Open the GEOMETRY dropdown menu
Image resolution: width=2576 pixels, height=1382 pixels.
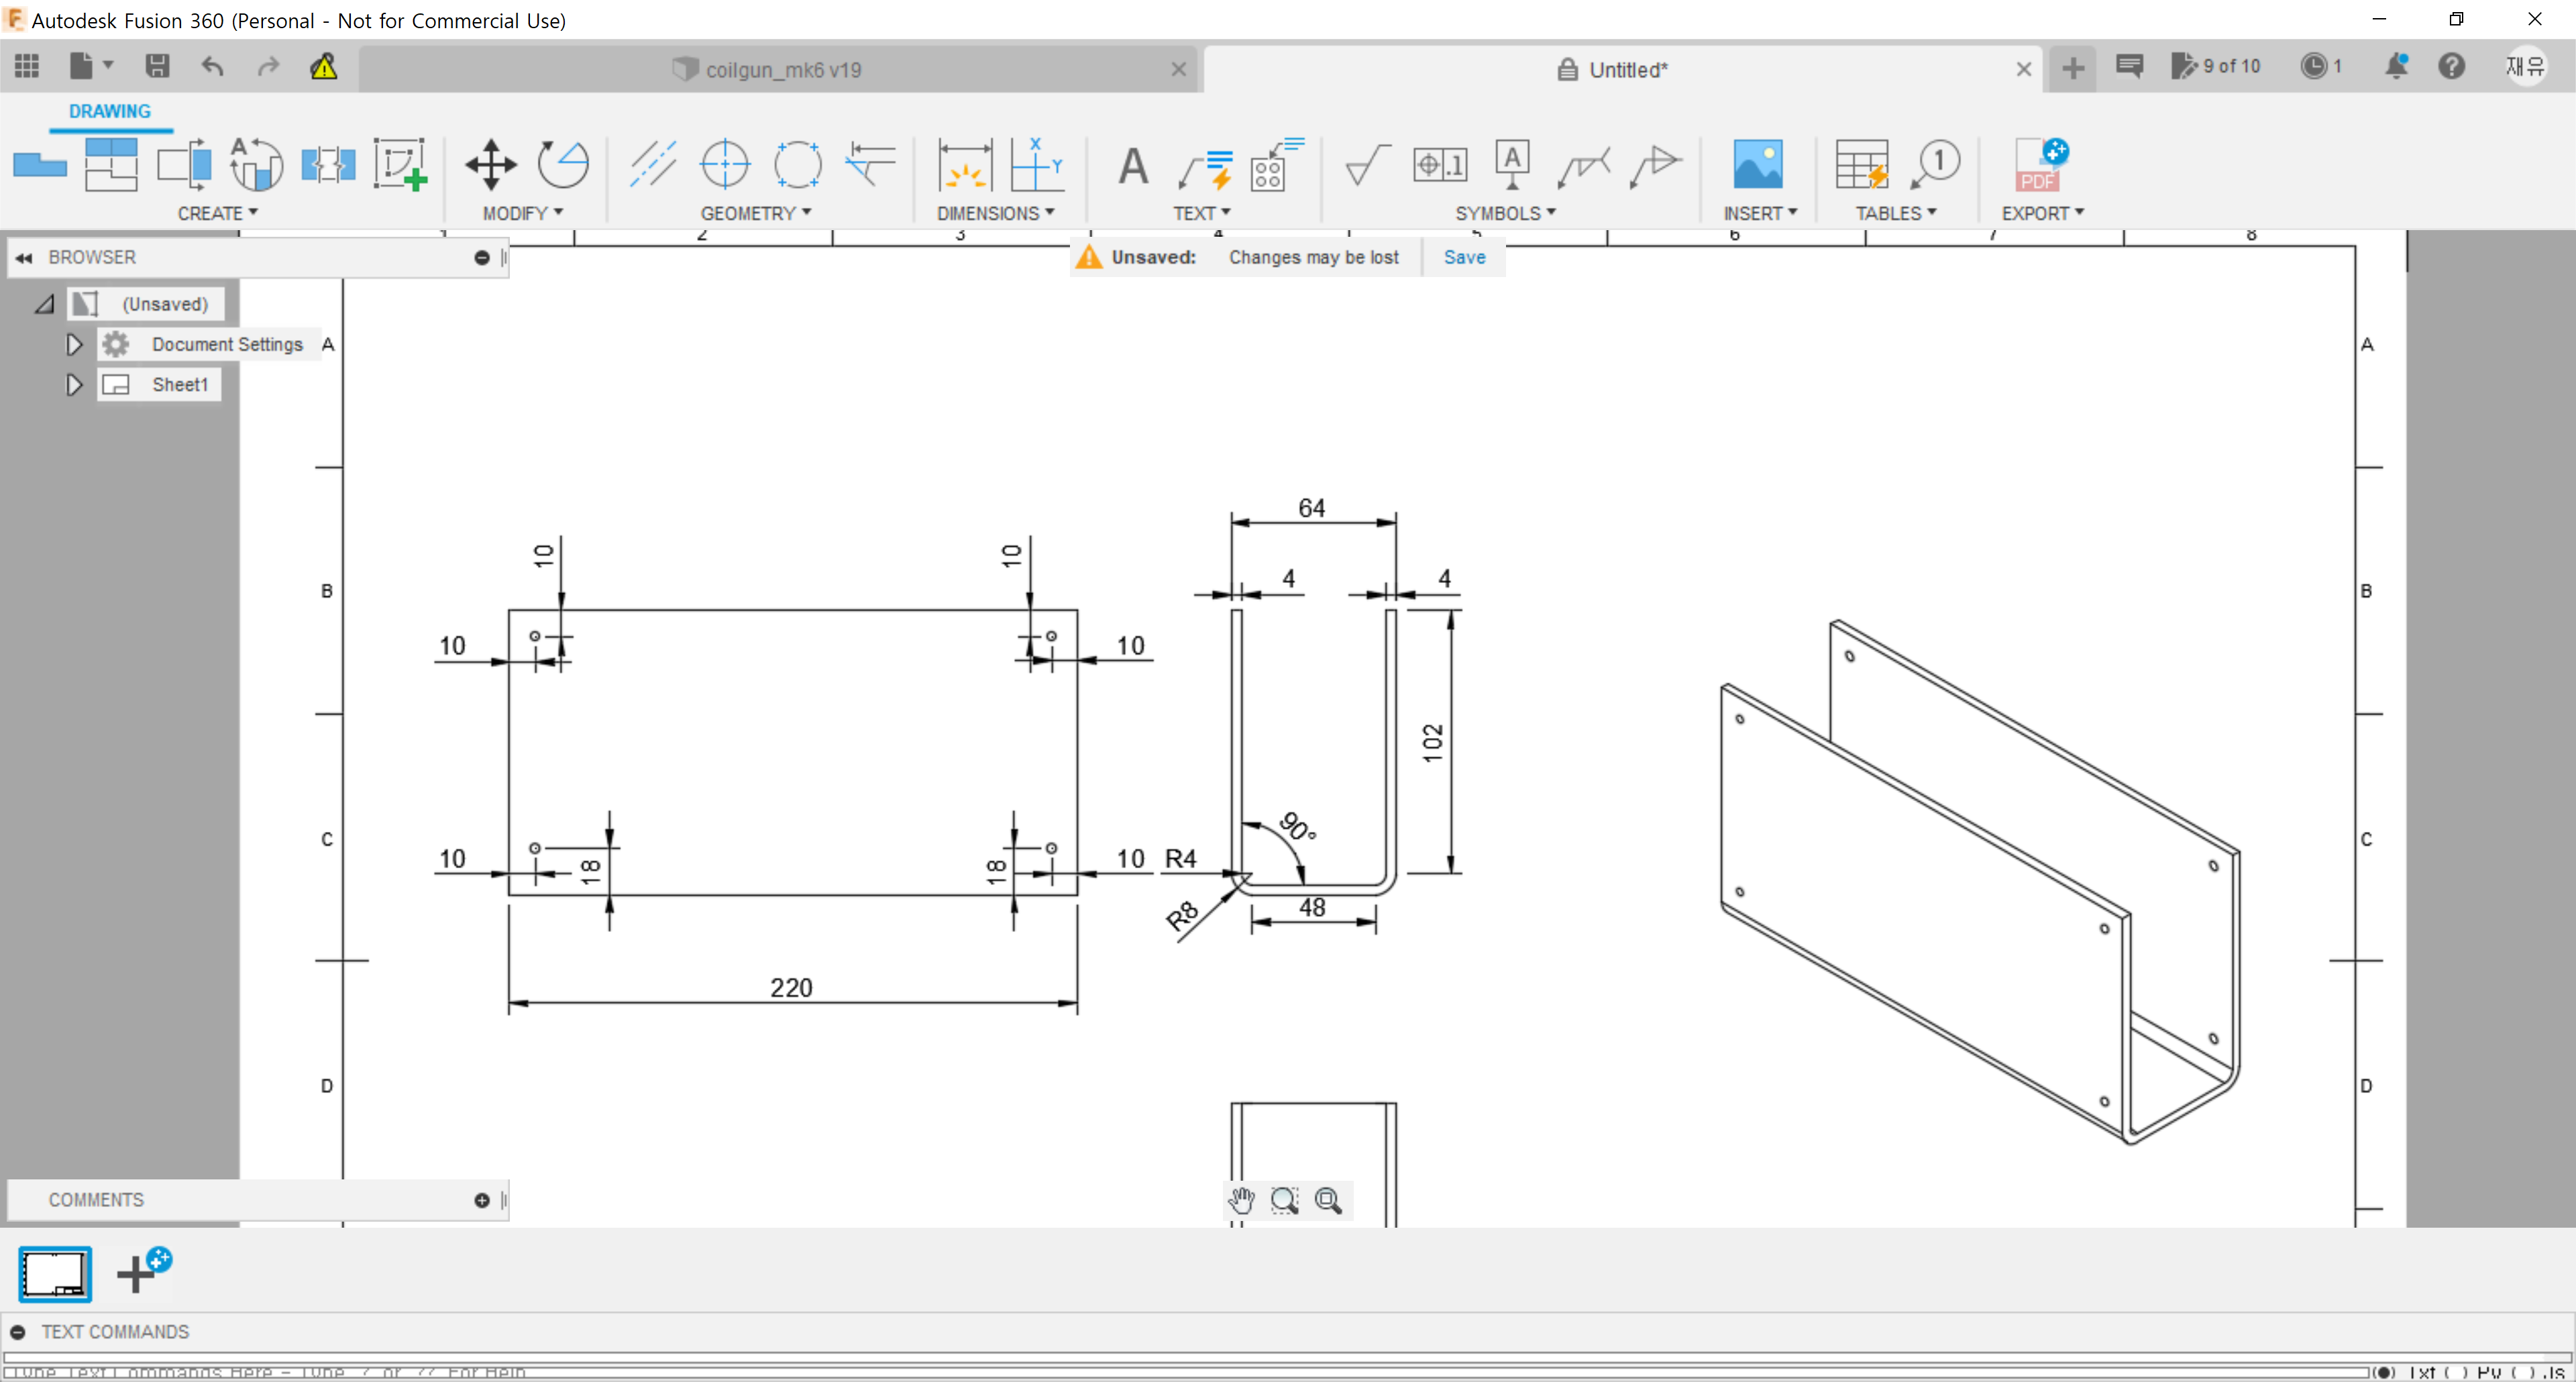755,213
